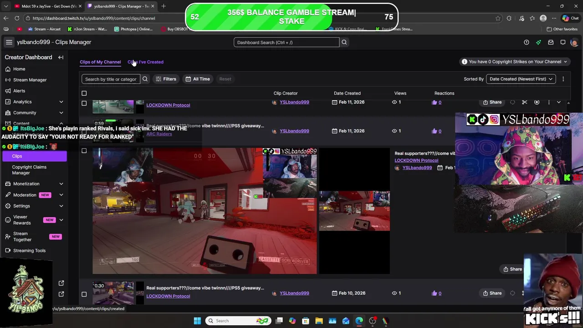Expand the Copyright Strikes banner dropdown
This screenshot has height=328, width=583.
(565, 62)
